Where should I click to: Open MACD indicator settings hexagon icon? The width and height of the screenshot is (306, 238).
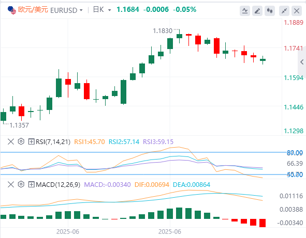pos(21,184)
